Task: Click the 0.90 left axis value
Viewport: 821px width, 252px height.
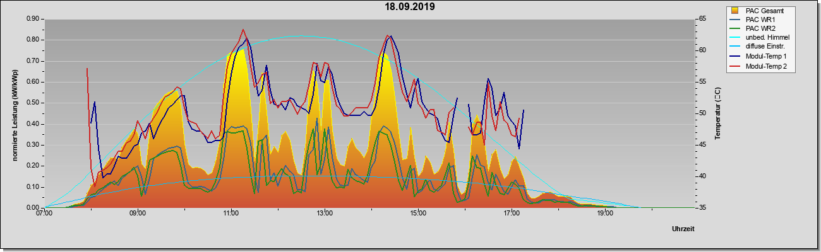Action: pos(32,19)
